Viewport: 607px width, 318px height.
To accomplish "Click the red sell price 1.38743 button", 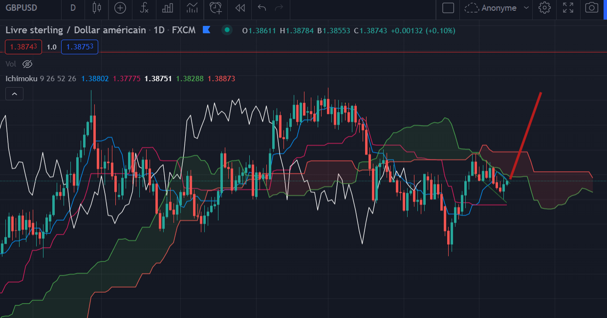I will coord(23,47).
